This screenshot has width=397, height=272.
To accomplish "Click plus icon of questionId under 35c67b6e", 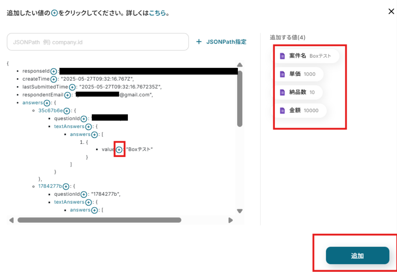I will (84, 119).
